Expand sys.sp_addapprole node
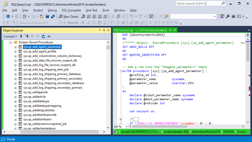This screenshot has width=252, height=142. [x=15, y=92]
